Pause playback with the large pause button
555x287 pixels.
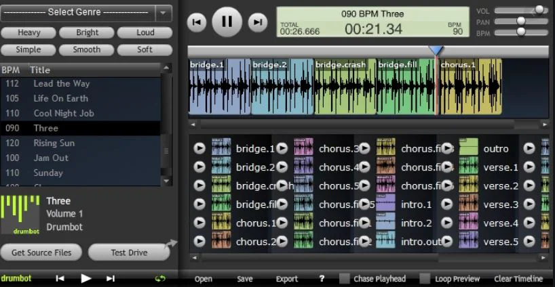[227, 22]
